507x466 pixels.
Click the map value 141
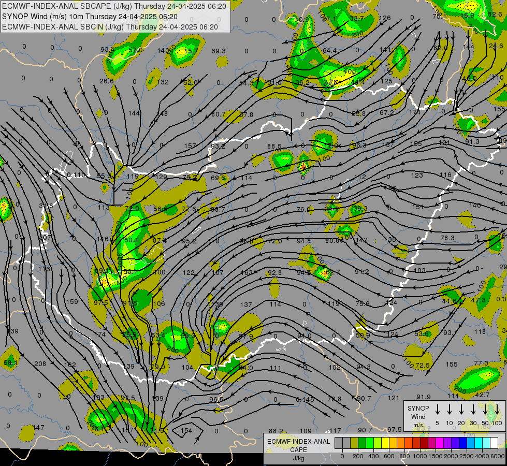(x=385, y=50)
